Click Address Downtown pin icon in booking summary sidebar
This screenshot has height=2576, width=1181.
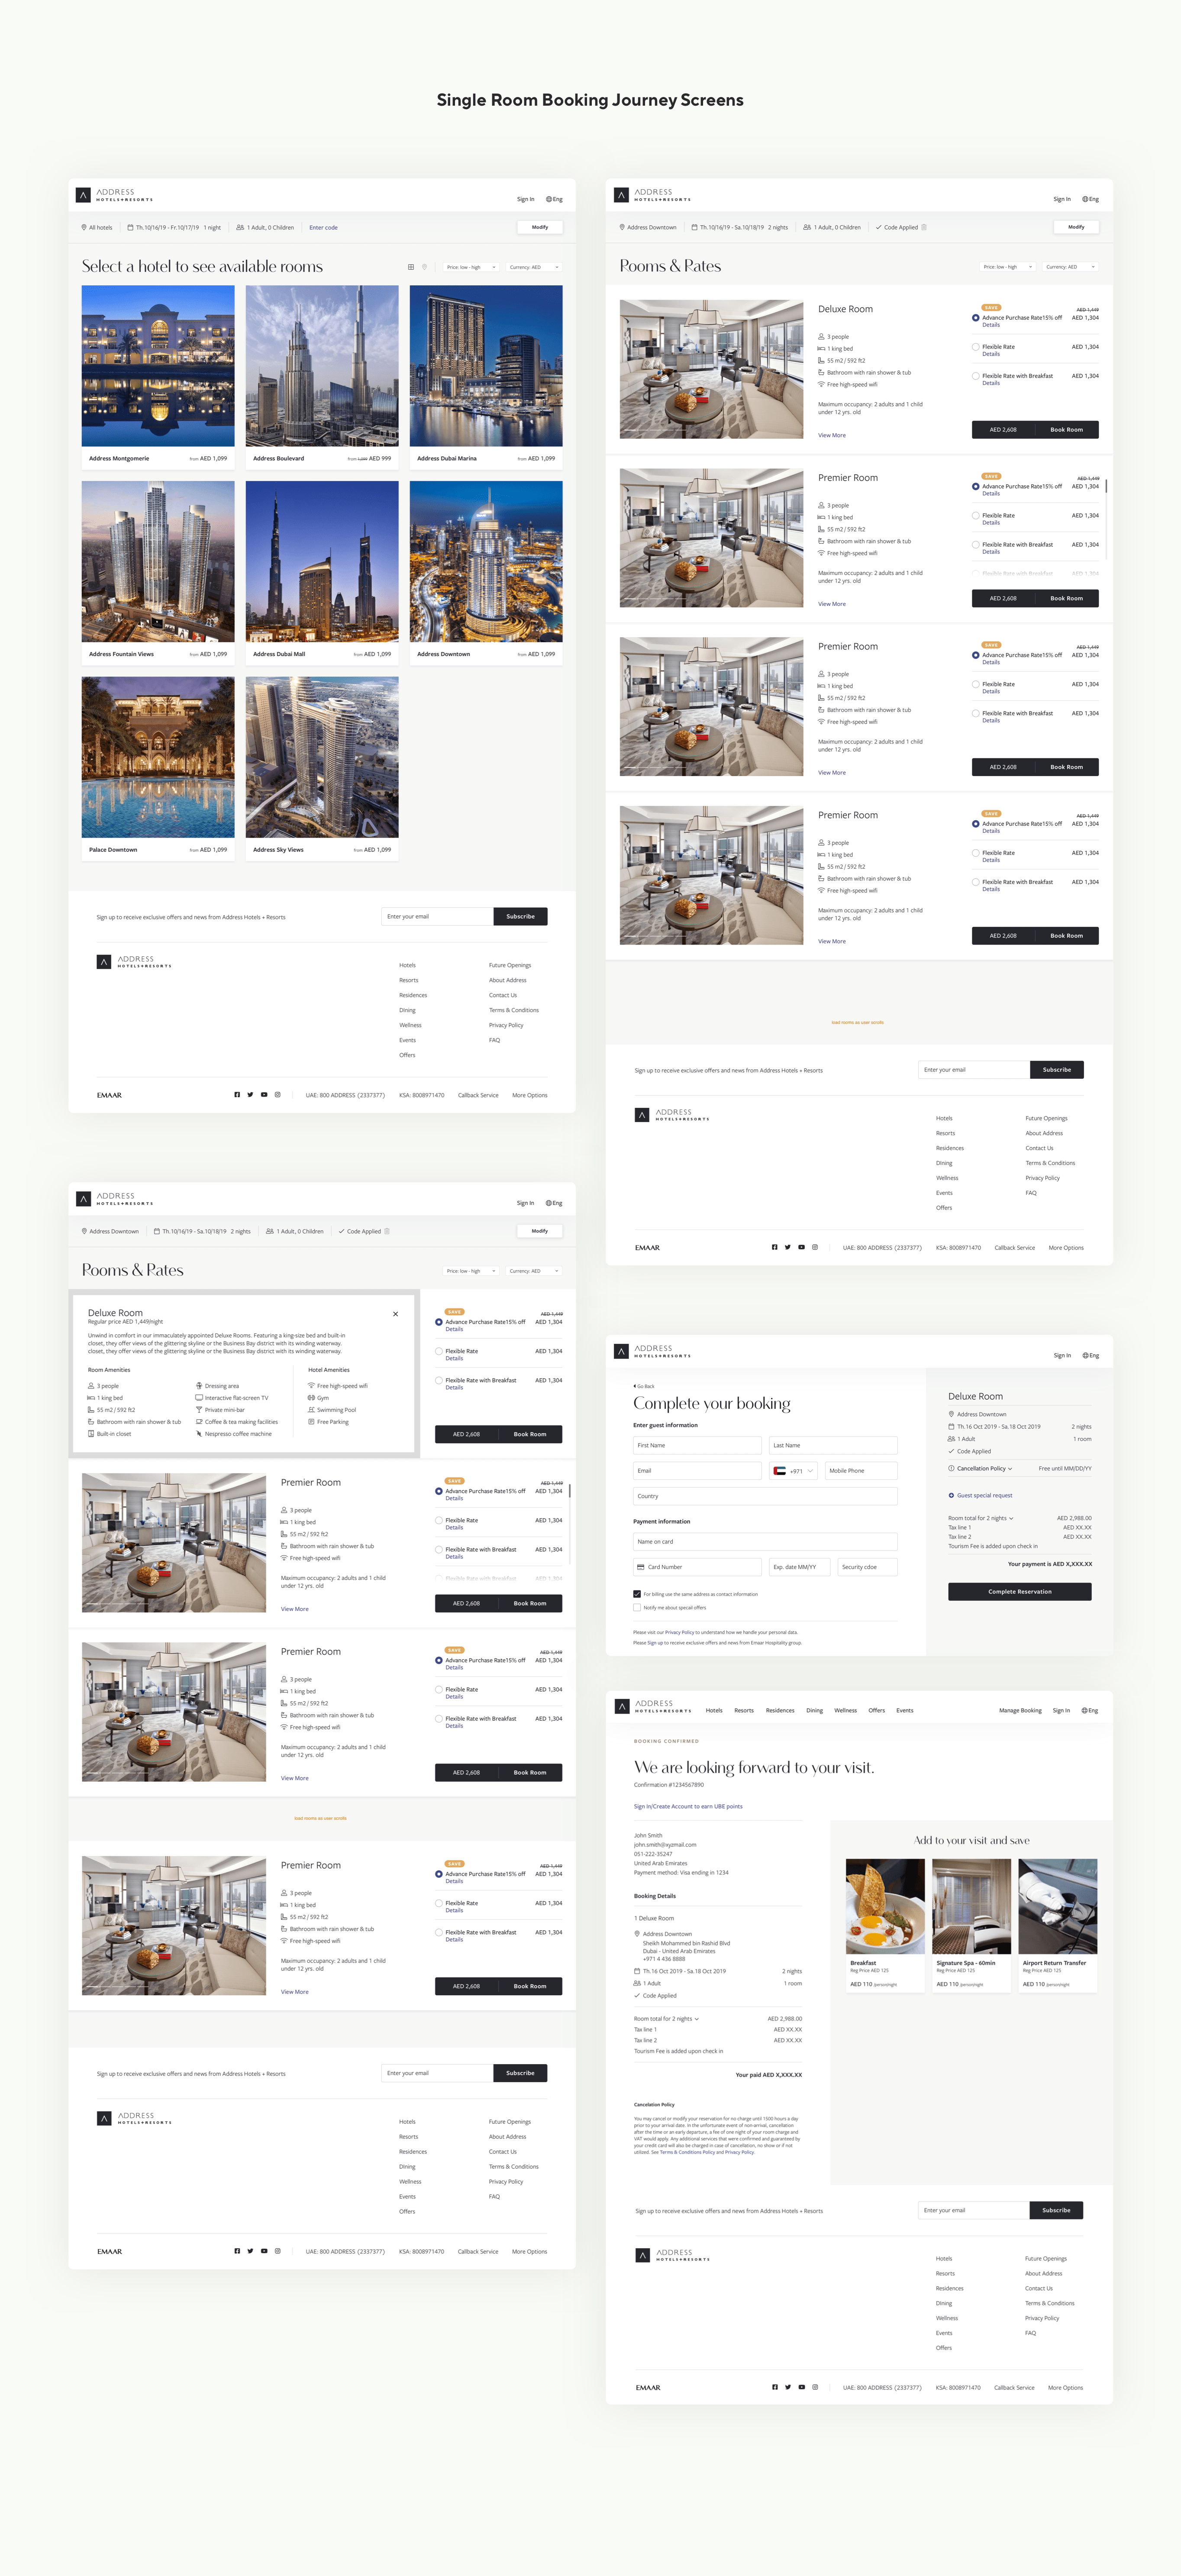tap(951, 1414)
